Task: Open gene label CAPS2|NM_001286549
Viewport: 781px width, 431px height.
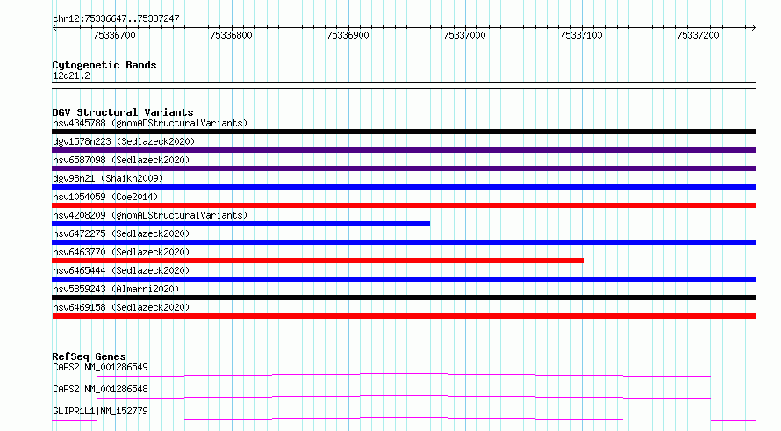Action: click(100, 367)
